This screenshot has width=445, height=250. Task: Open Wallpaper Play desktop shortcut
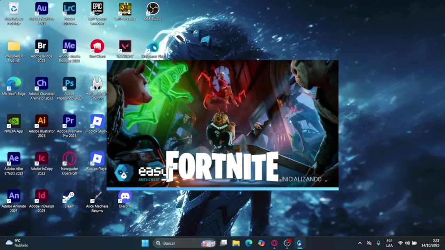click(x=153, y=49)
